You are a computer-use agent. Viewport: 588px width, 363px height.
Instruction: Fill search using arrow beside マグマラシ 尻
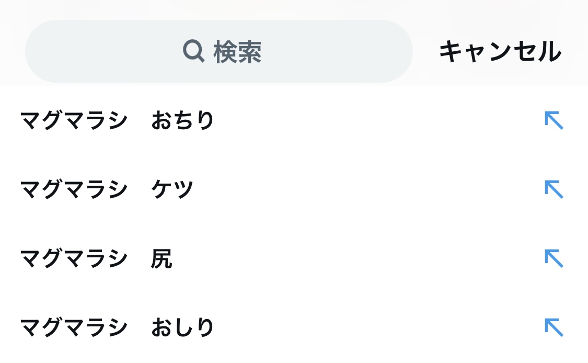554,258
